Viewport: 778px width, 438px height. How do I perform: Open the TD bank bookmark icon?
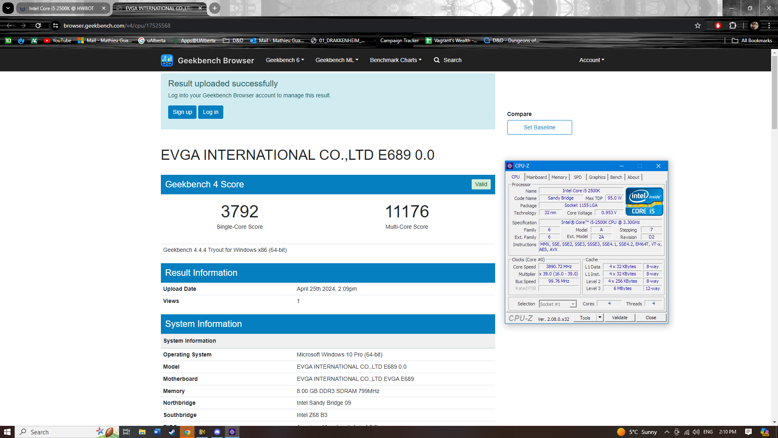[x=8, y=41]
